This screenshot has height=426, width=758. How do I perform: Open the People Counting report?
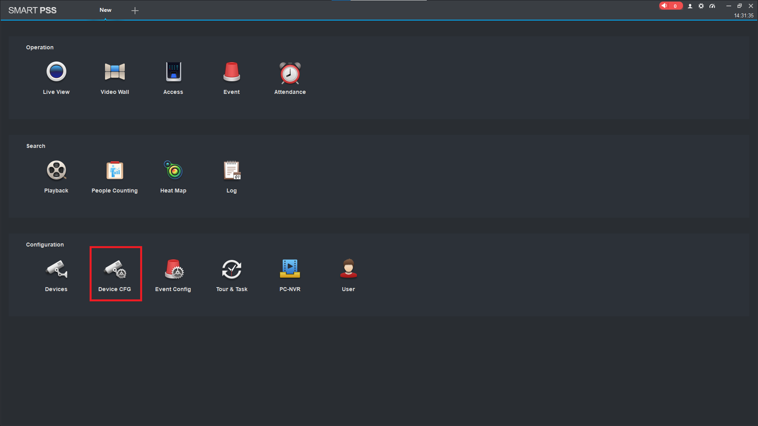coord(114,177)
